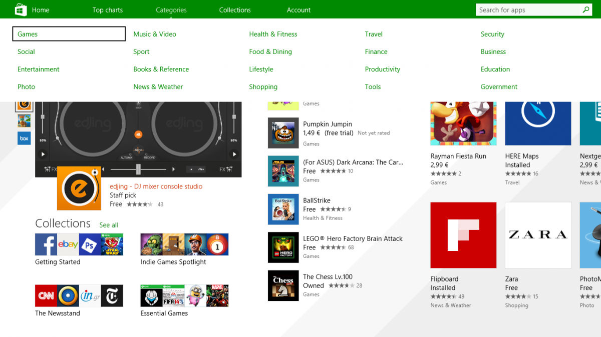Click the right deck pitch slider
Image resolution: width=601 pixels, height=337 pixels.
pos(234,117)
